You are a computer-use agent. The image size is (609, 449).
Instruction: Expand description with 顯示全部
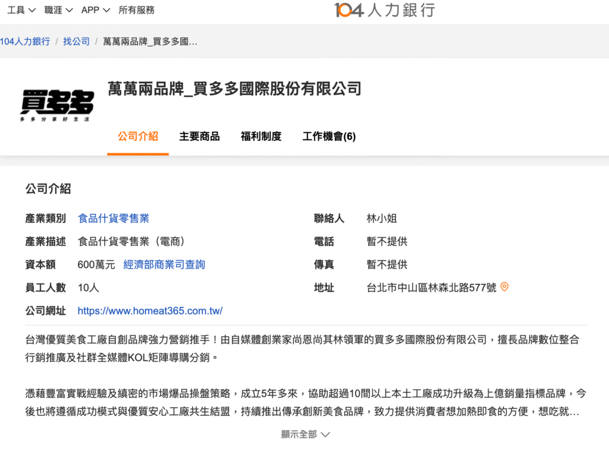click(x=305, y=435)
